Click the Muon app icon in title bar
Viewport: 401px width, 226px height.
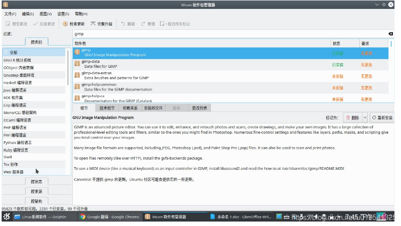pyautogui.click(x=6, y=4)
